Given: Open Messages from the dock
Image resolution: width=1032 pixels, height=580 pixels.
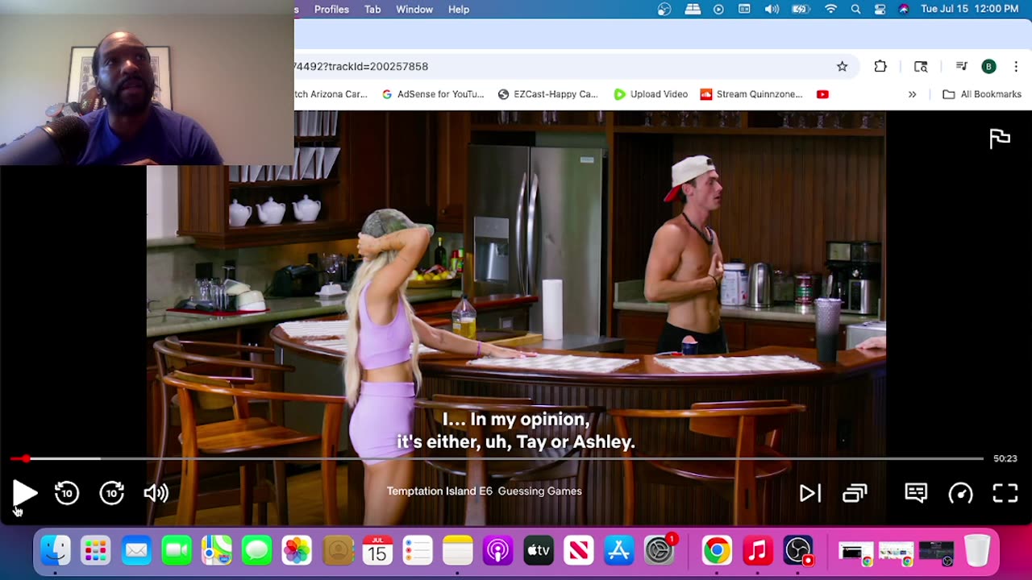Looking at the screenshot, I should (x=257, y=551).
